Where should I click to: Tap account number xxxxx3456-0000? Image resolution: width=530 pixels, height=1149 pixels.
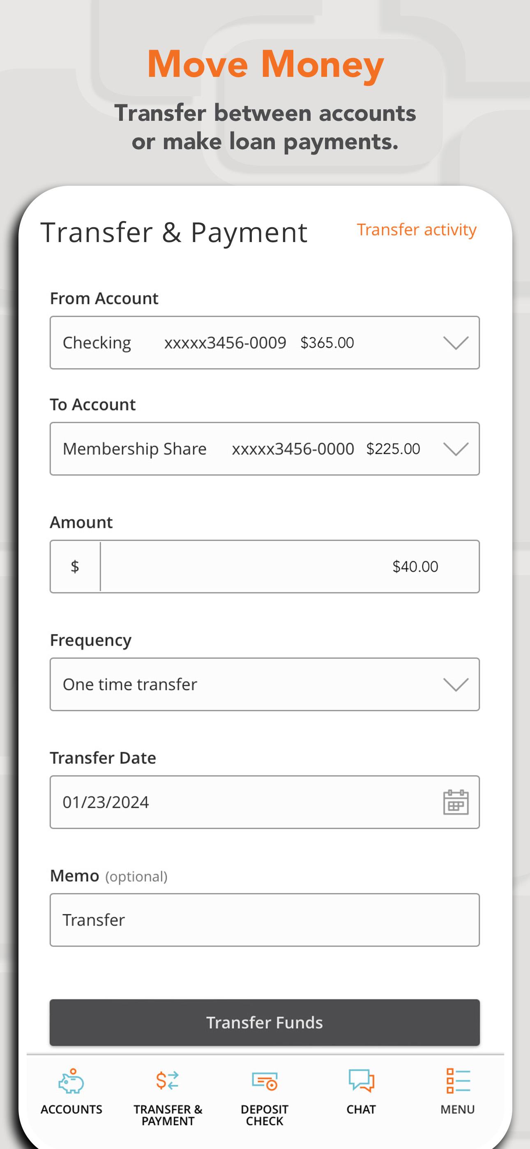pos(293,449)
